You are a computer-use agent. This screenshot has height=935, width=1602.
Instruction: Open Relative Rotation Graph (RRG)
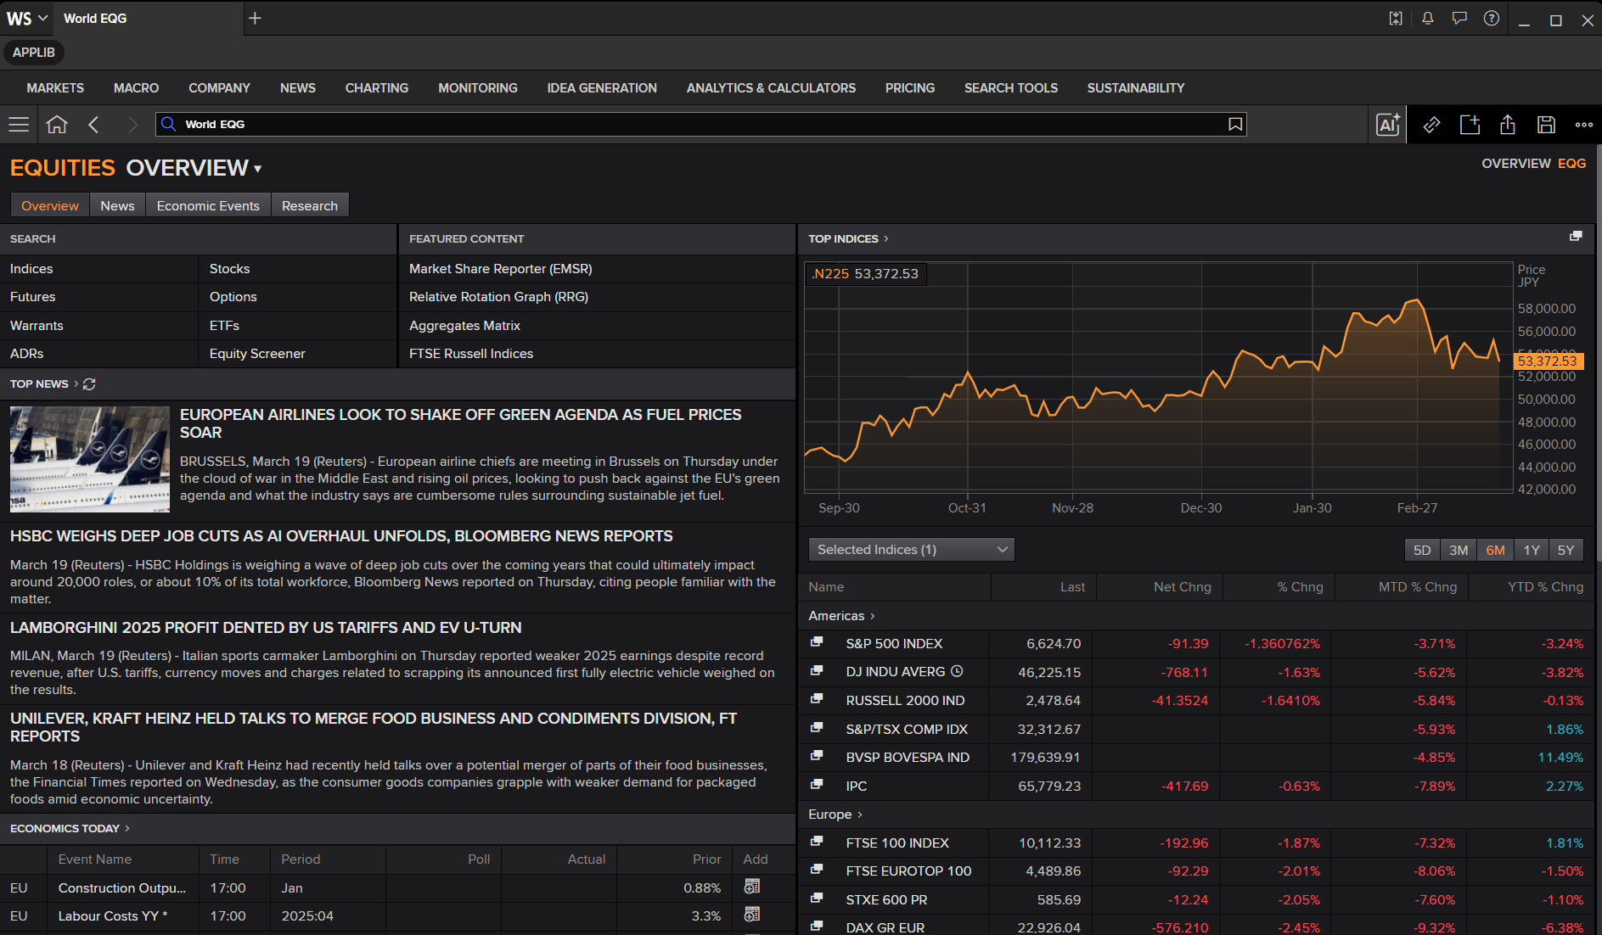(x=498, y=297)
